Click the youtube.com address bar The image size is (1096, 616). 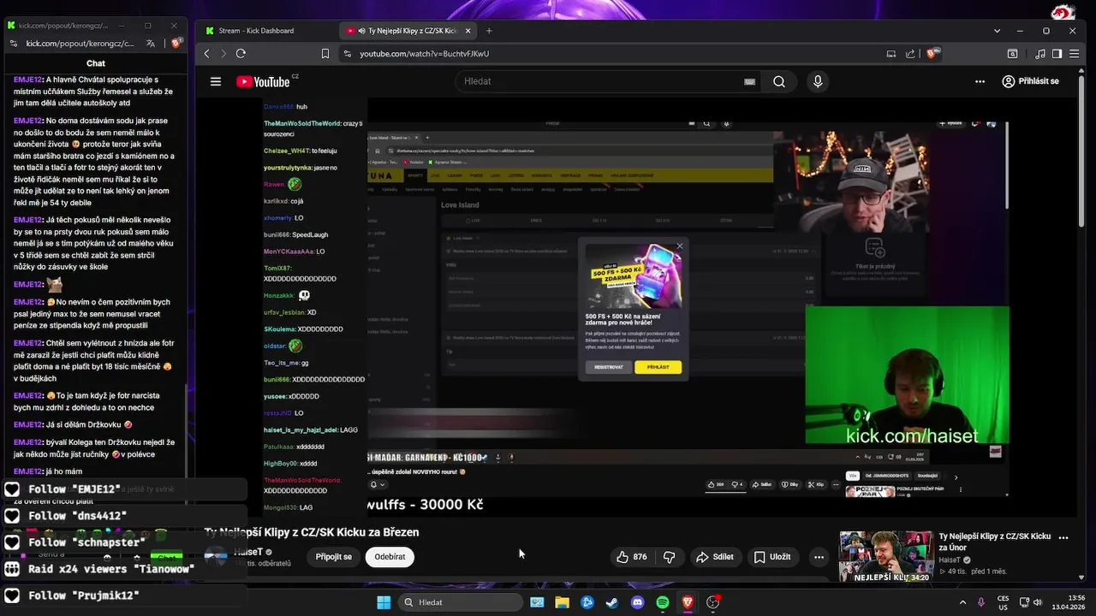click(x=616, y=53)
